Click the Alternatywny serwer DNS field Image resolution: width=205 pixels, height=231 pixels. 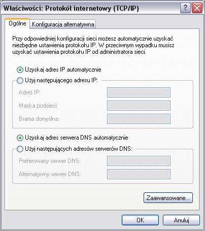click(x=139, y=174)
